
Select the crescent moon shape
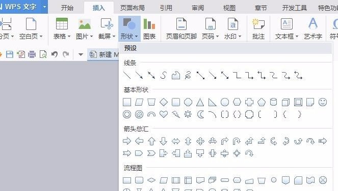pos(200,114)
